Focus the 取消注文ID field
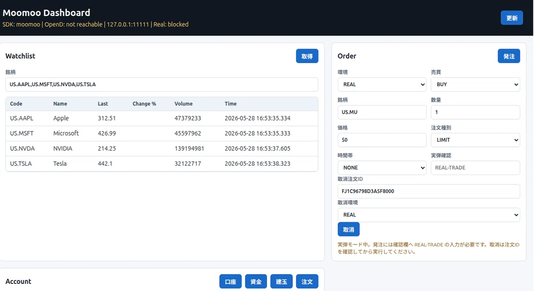The height and width of the screenshot is (291, 534). click(x=429, y=191)
